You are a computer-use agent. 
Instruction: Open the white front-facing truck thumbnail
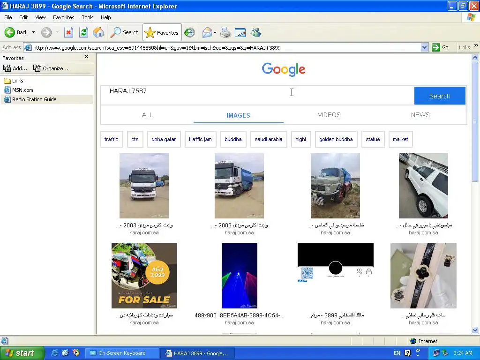coord(144,186)
